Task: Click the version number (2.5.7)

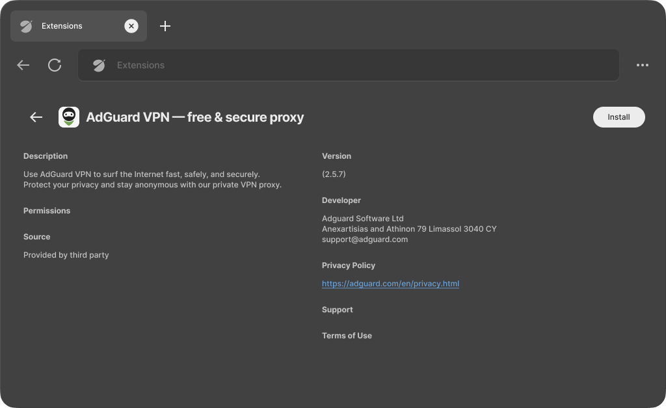Action: pos(334,174)
